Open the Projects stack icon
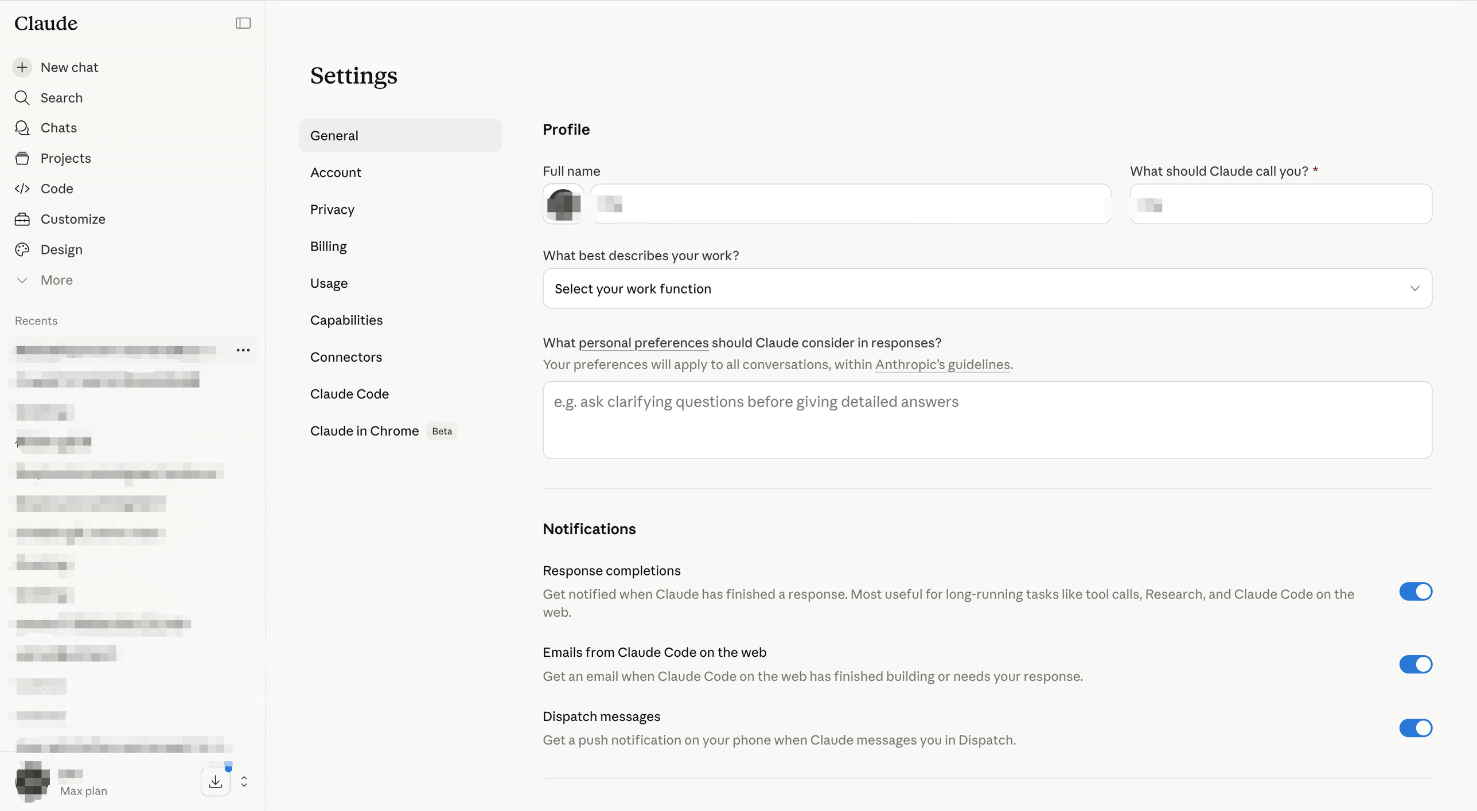1477x811 pixels. click(x=22, y=158)
